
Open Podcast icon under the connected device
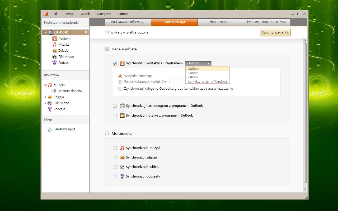pos(54,63)
